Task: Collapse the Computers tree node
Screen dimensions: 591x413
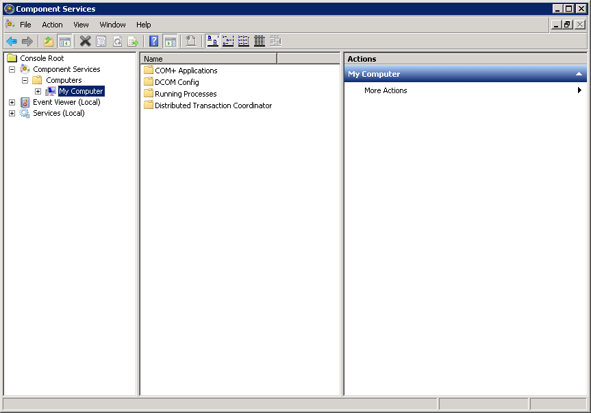Action: 25,80
